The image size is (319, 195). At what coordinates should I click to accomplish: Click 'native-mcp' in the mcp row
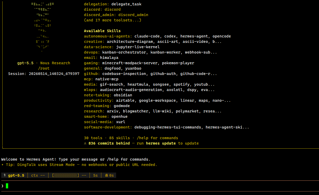coord(107,79)
